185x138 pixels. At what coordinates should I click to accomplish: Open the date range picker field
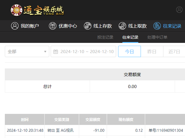click(83, 51)
